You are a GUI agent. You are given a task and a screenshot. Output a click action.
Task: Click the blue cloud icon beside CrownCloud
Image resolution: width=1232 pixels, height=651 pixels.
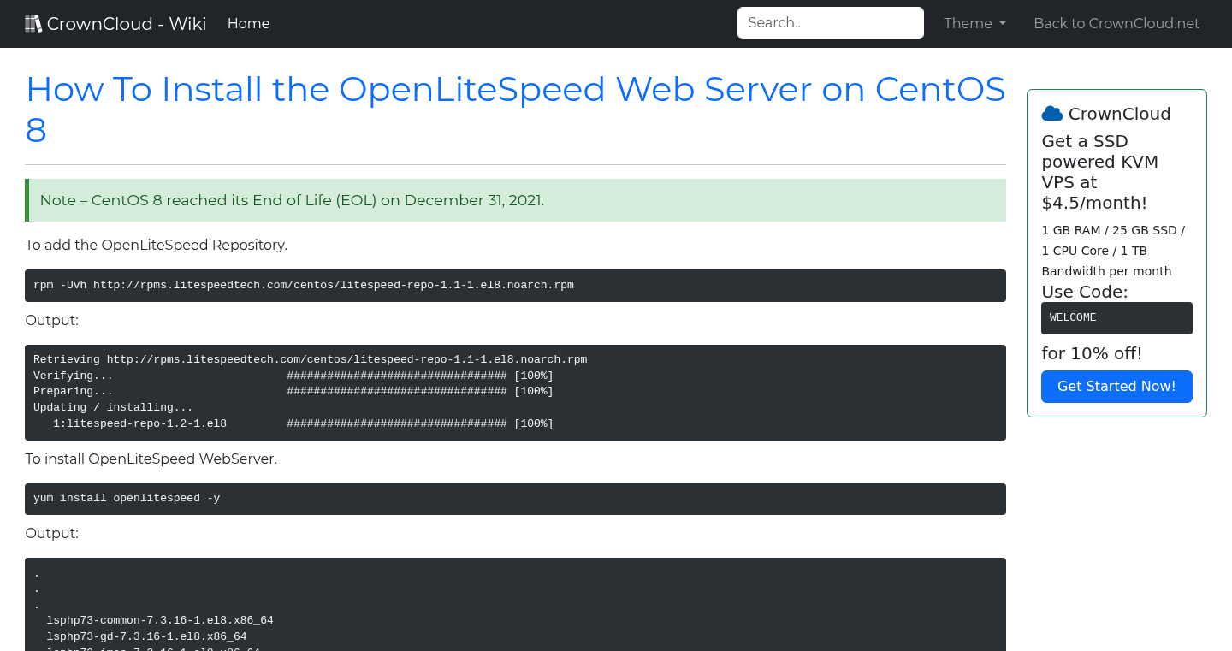point(1051,112)
